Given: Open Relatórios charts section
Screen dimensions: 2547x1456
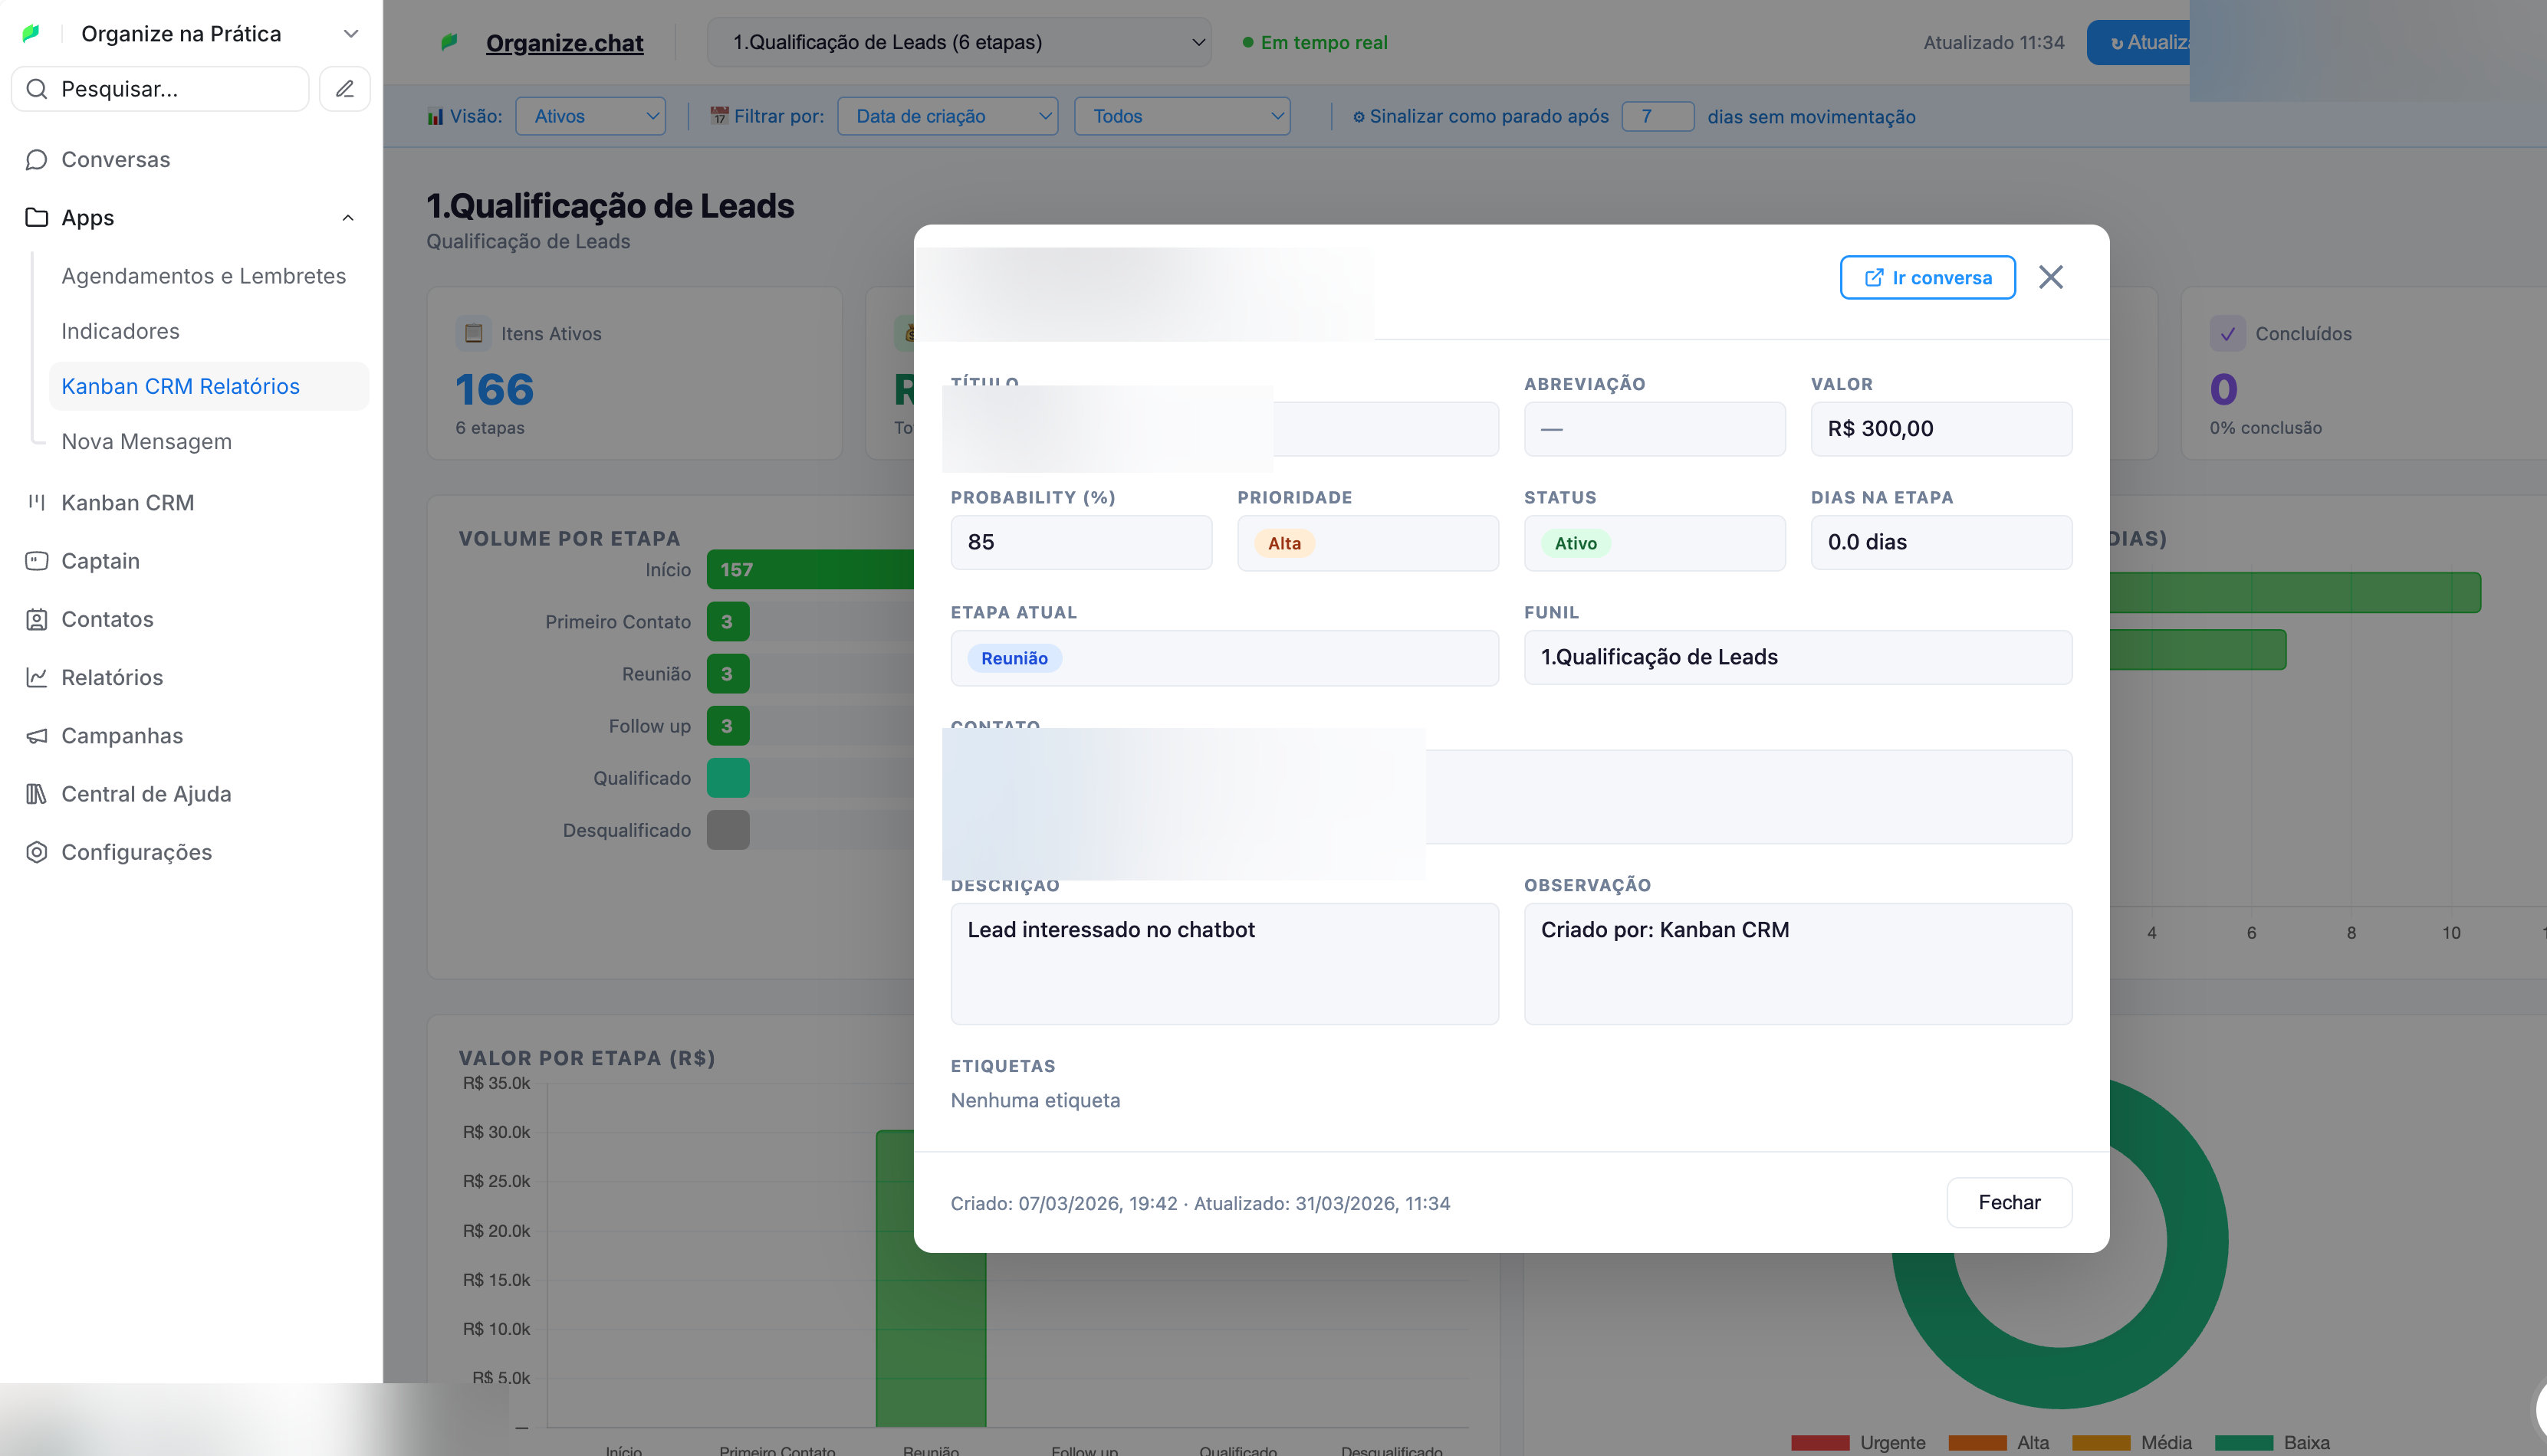Looking at the screenshot, I should tap(112, 678).
